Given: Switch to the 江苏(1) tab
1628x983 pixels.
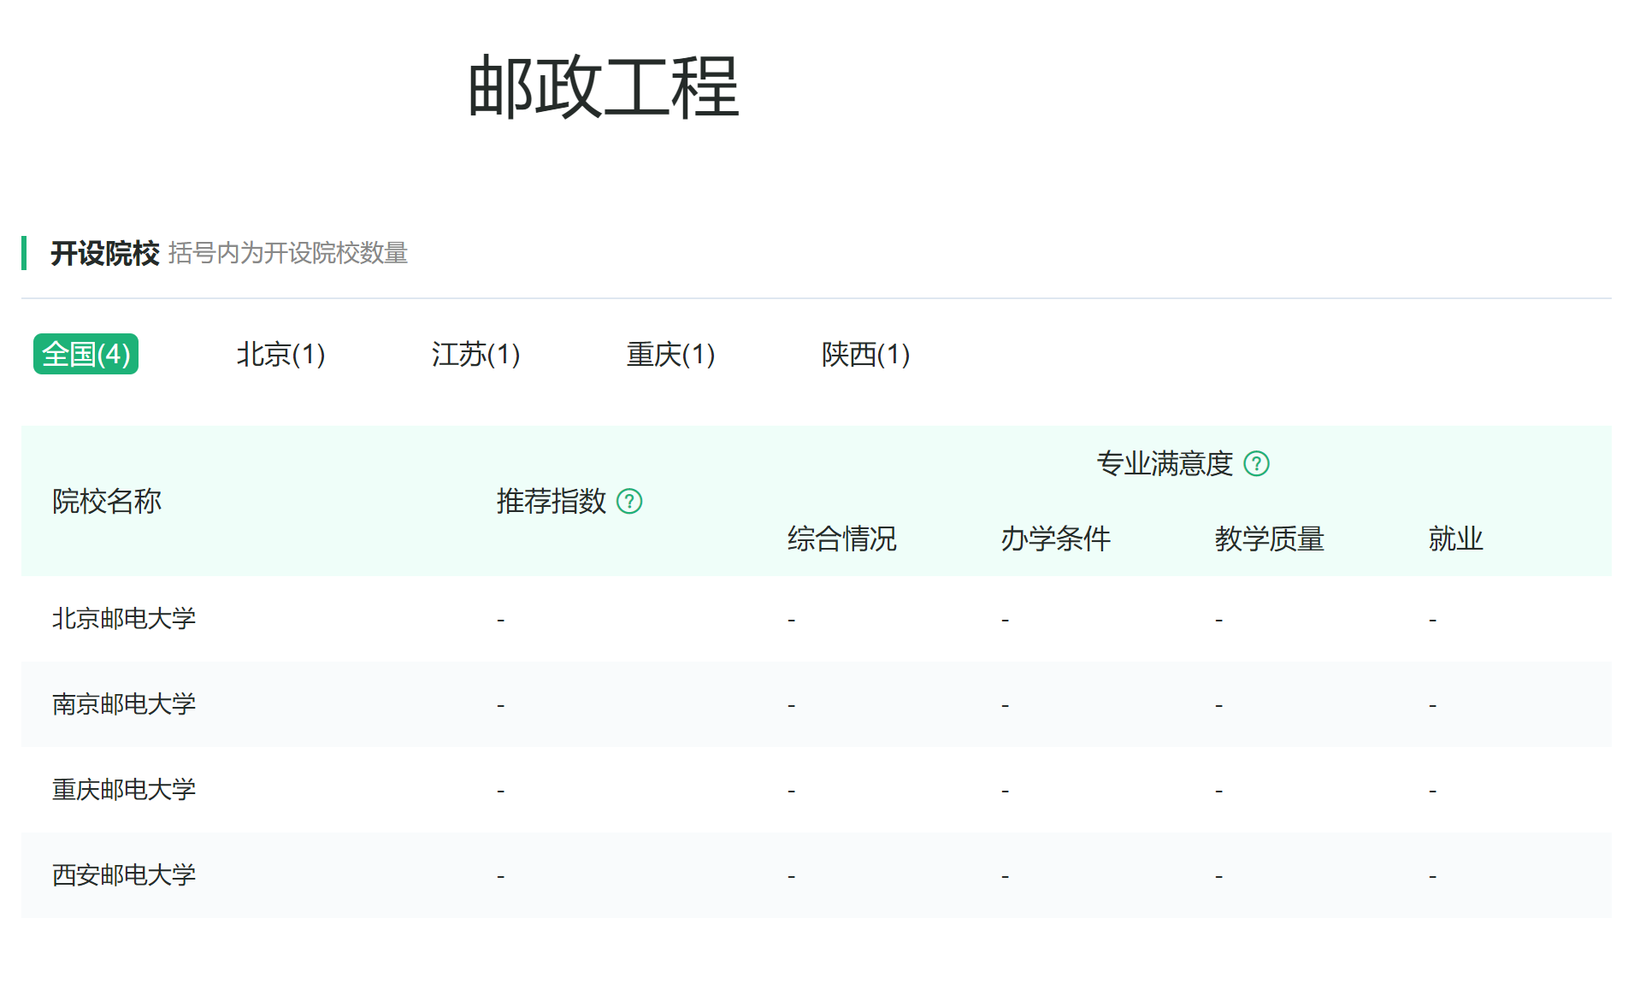Looking at the screenshot, I should click(x=475, y=354).
